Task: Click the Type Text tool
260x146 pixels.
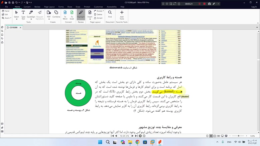Action: point(23,14)
